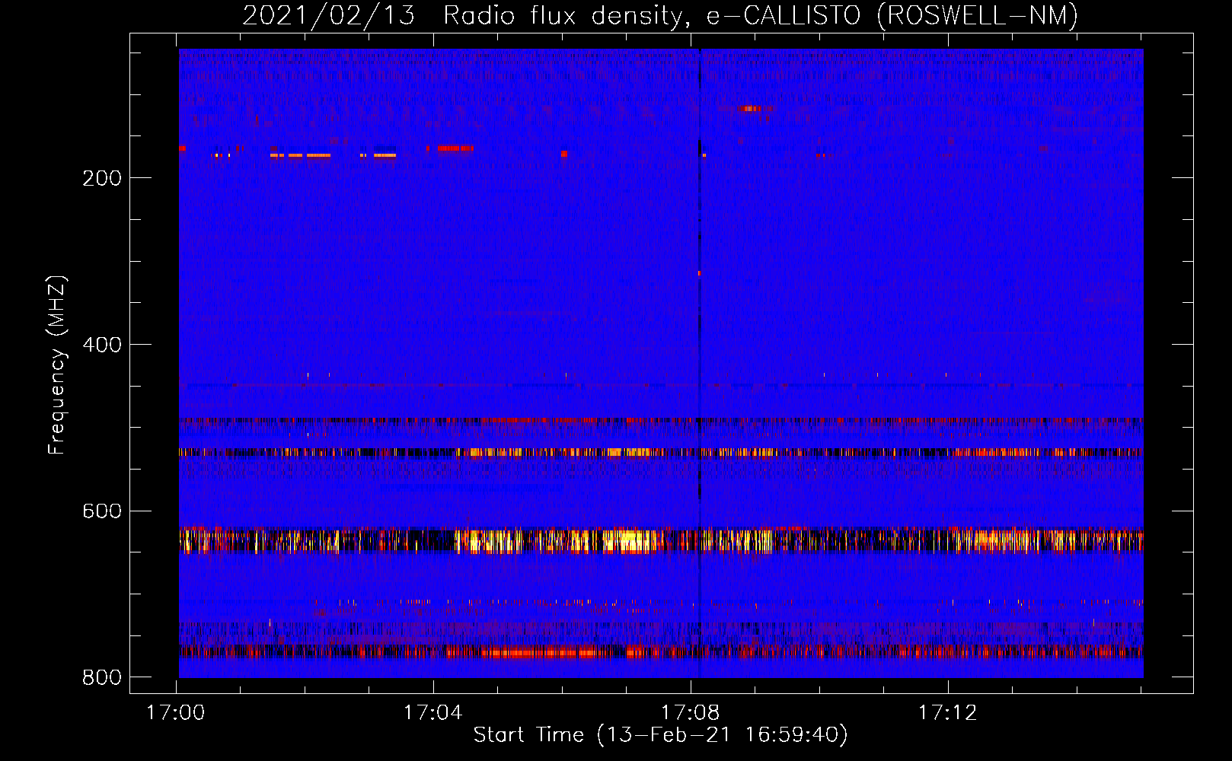Click the 400 frequency tick label
The image size is (1232, 761).
[x=102, y=345]
